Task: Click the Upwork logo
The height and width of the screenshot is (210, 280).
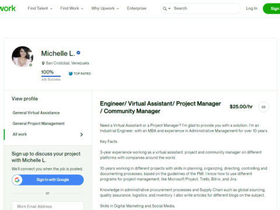Action: 8,8
